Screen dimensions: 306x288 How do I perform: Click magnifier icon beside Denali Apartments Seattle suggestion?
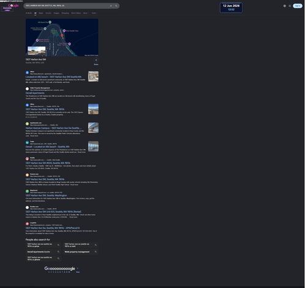[58, 252]
